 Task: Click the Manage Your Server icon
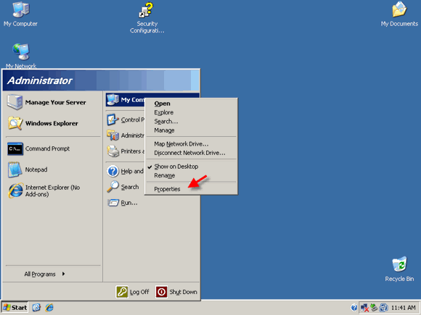[15, 102]
